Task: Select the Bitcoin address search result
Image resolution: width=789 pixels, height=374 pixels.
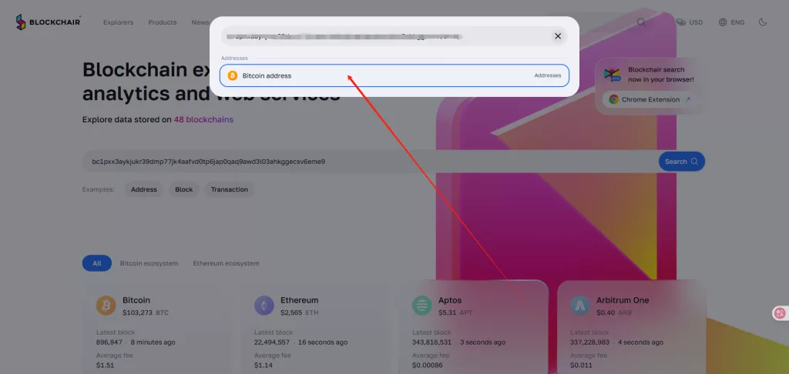Action: tap(394, 75)
